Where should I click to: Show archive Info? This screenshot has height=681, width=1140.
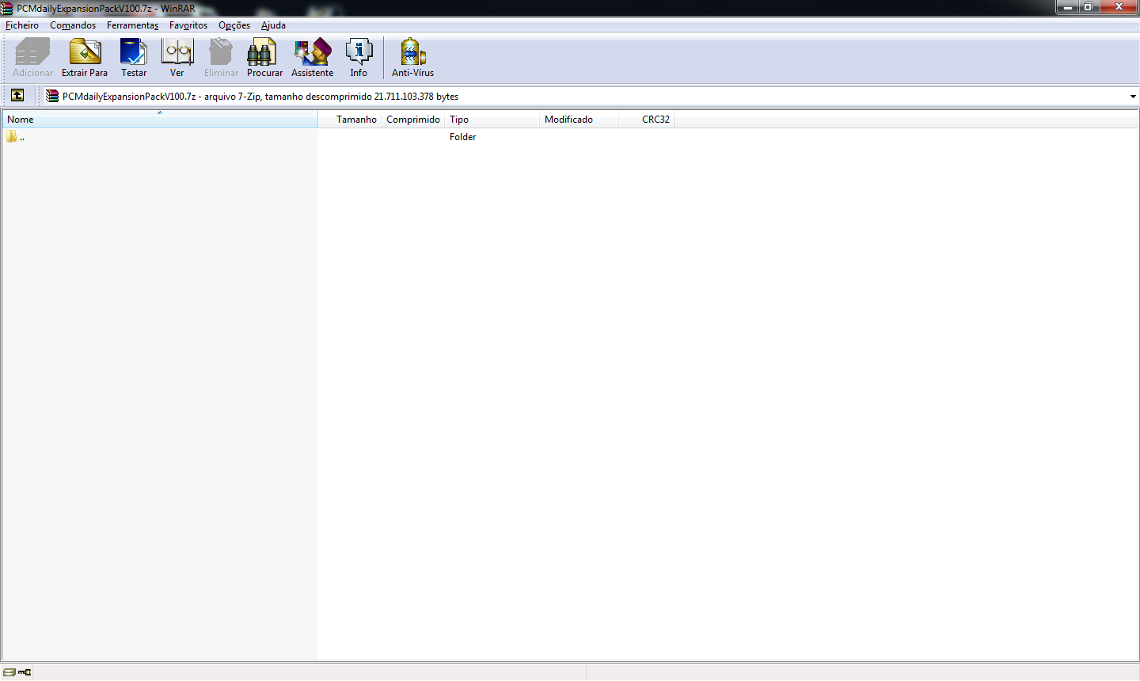(359, 58)
